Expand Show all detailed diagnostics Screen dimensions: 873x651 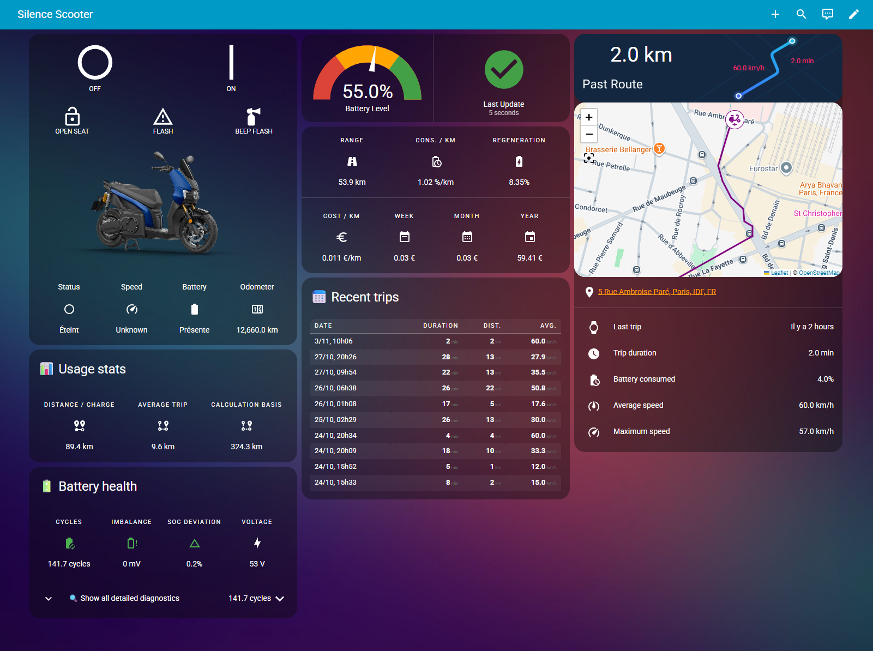coord(130,598)
